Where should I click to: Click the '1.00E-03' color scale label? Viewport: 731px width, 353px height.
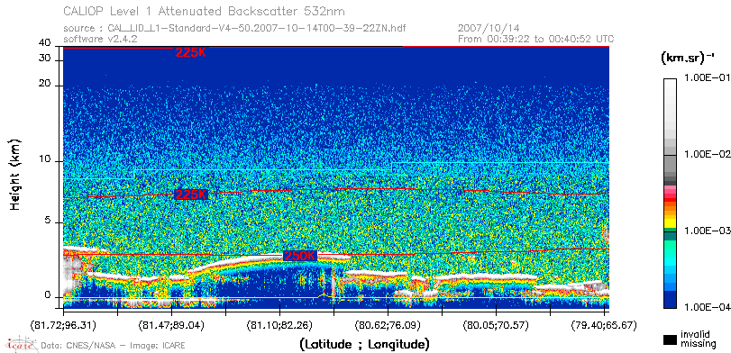click(x=707, y=231)
